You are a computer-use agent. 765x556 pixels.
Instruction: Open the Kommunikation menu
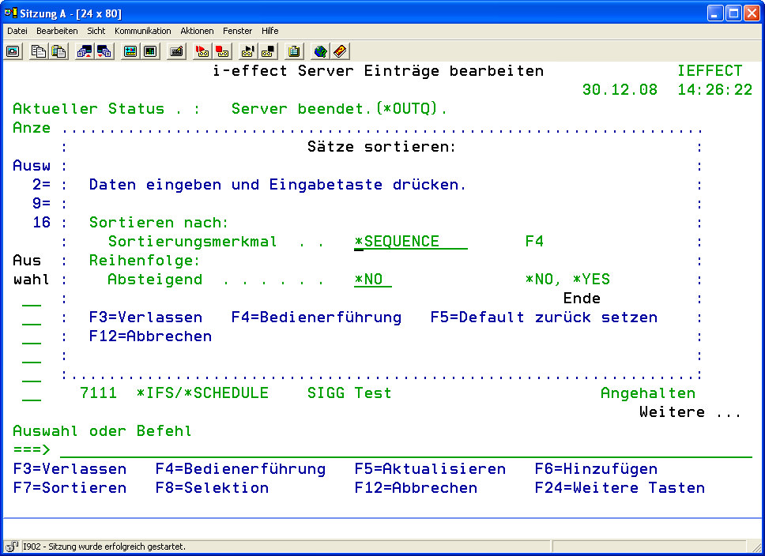[142, 31]
